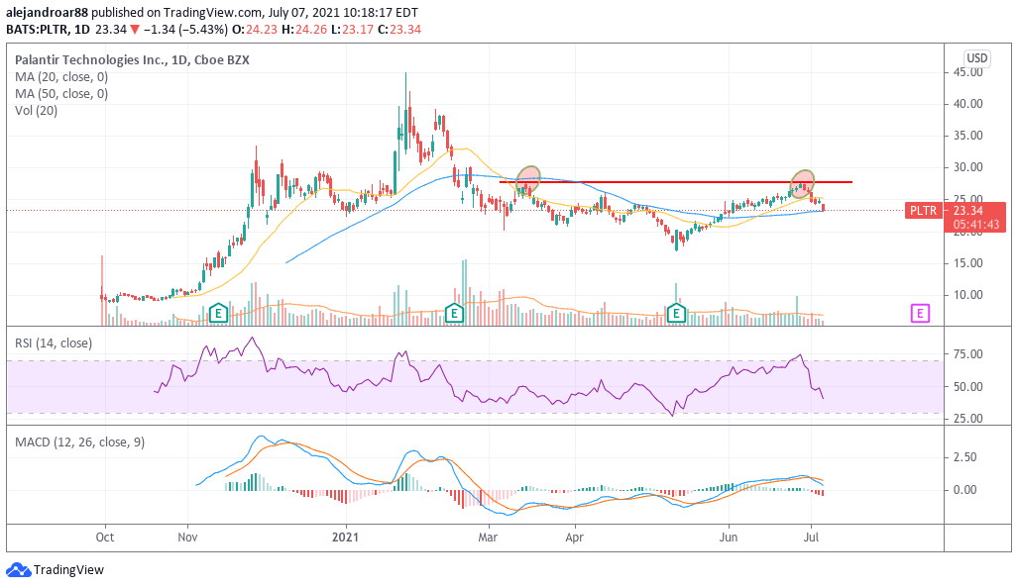Click the May earnings E marker
The image size is (1018, 588).
tap(676, 314)
